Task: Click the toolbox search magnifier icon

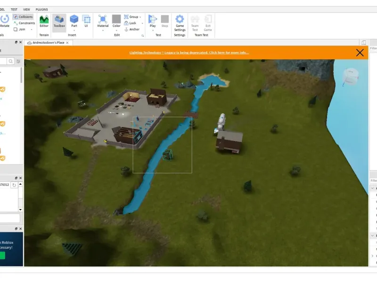Action: [10, 62]
